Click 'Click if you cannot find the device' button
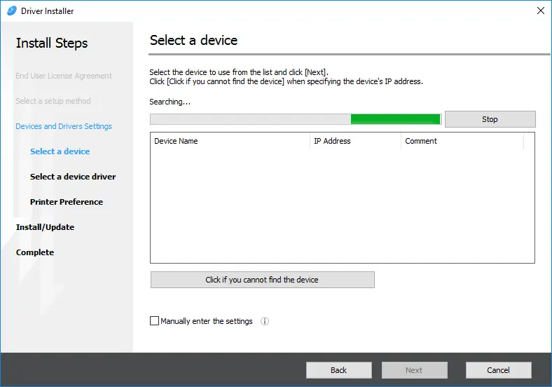Image resolution: width=552 pixels, height=387 pixels. coord(262,280)
